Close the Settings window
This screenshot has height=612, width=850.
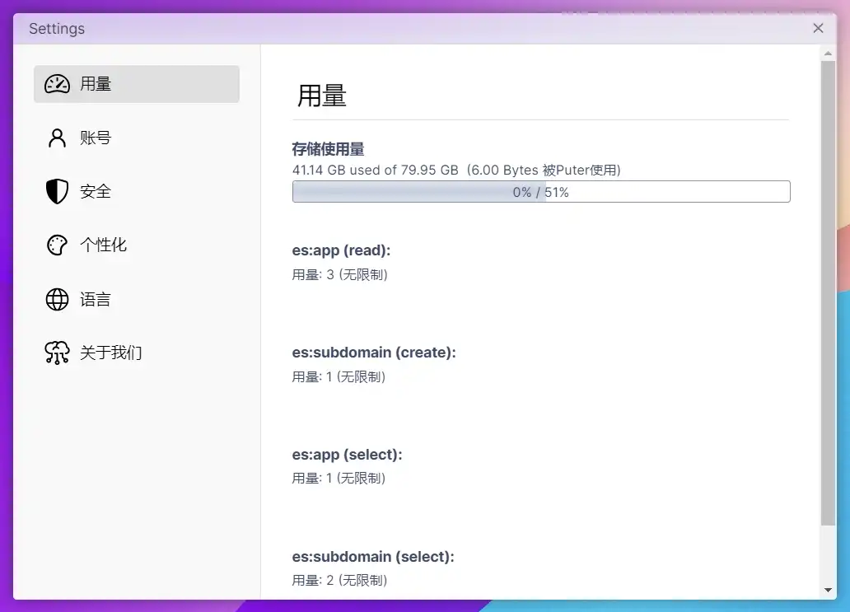coord(818,28)
